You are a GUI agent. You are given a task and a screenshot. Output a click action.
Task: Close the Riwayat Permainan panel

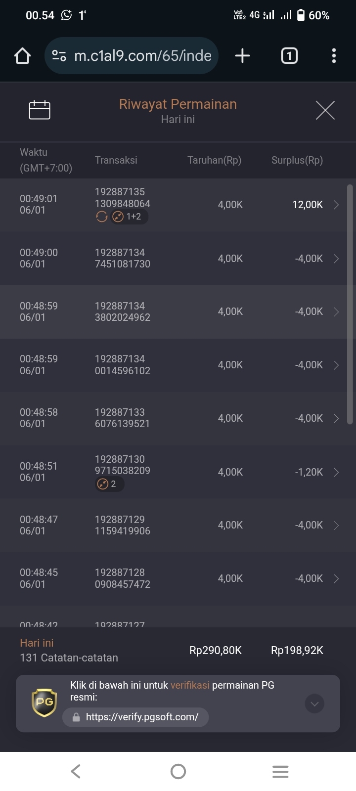point(325,110)
